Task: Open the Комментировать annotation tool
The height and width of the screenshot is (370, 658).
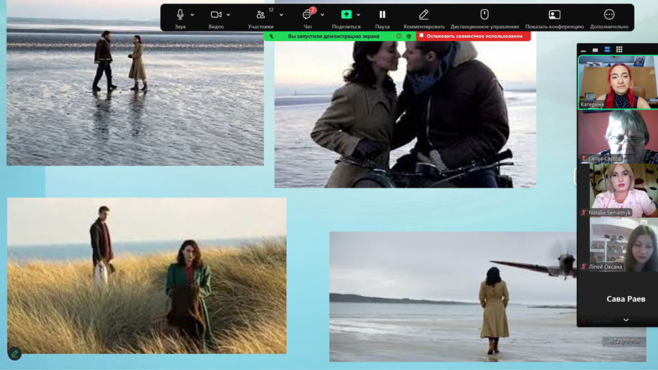Action: (x=424, y=14)
